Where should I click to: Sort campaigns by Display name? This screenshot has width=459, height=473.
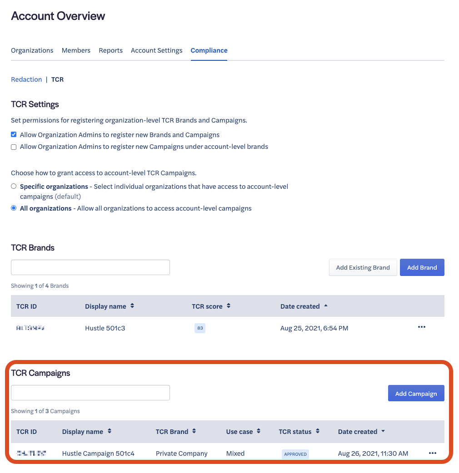coord(110,431)
